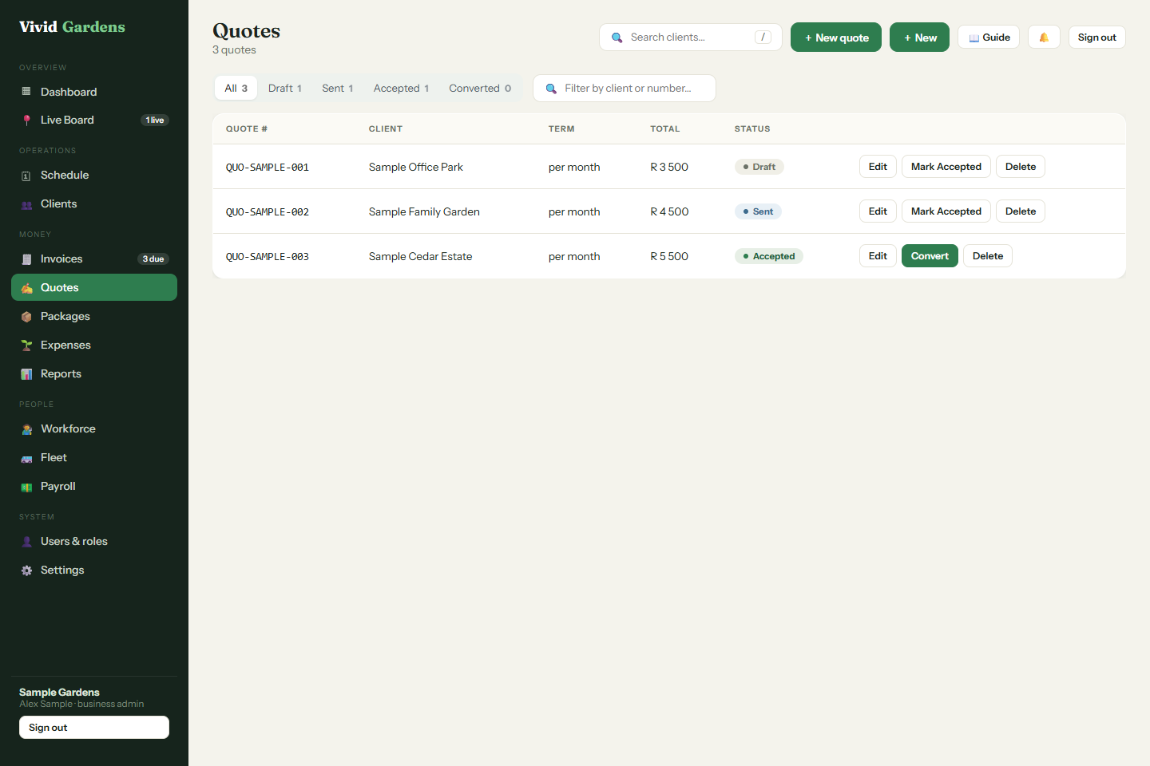Image resolution: width=1150 pixels, height=766 pixels.
Task: Click the Live Board pin icon
Action: [26, 120]
